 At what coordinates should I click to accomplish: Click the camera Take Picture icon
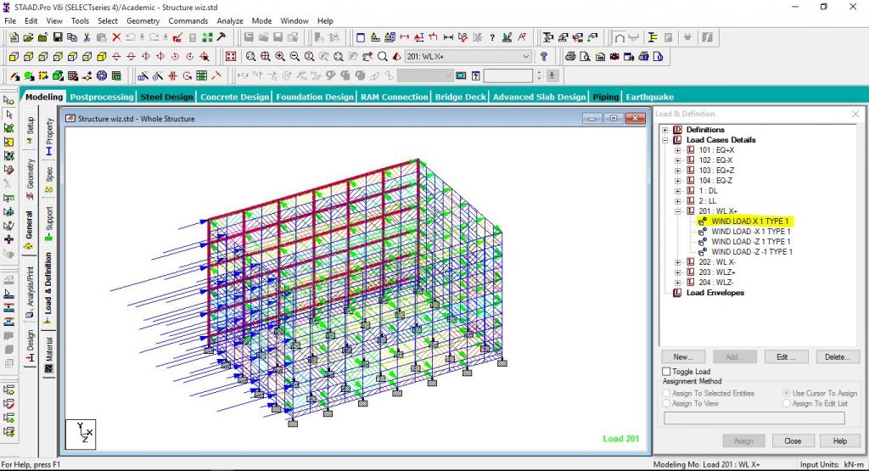pos(614,57)
